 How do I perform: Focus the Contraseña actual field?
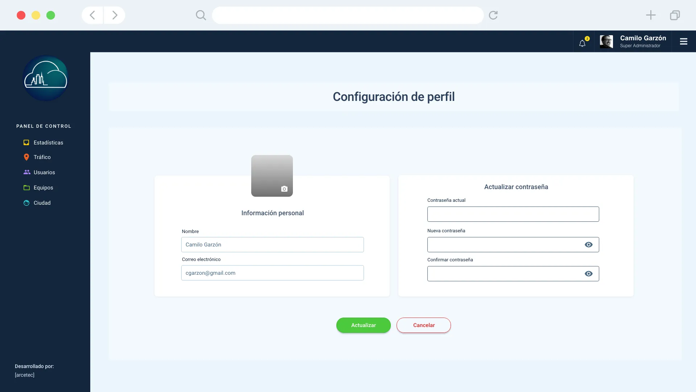(513, 214)
